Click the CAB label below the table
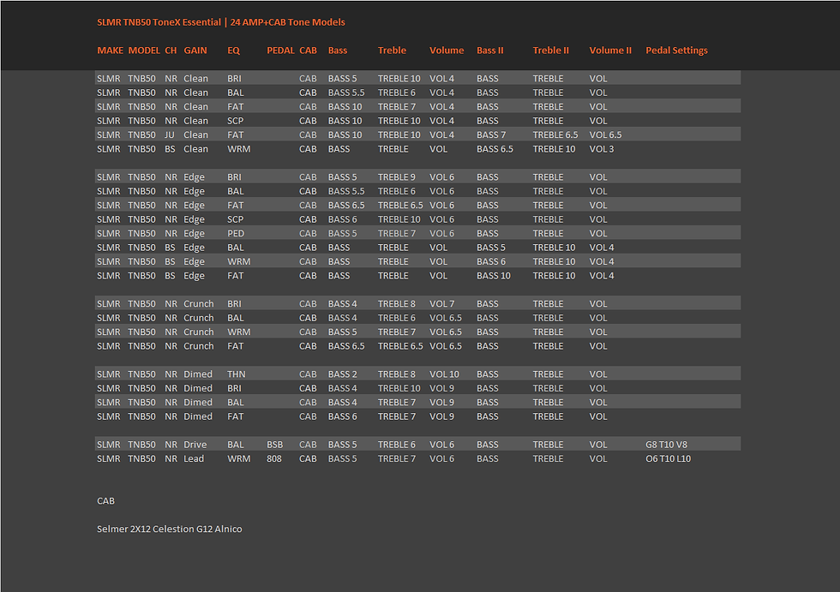Image resolution: width=840 pixels, height=592 pixels. click(x=105, y=501)
